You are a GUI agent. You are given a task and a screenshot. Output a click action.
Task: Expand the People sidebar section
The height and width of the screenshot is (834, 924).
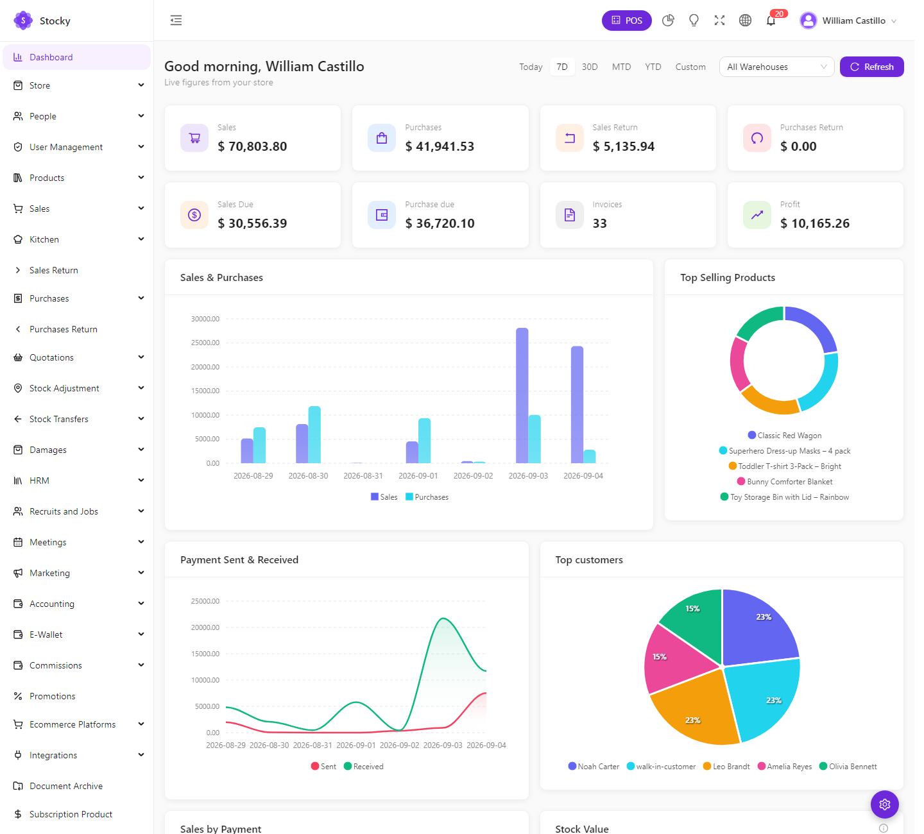coord(77,116)
